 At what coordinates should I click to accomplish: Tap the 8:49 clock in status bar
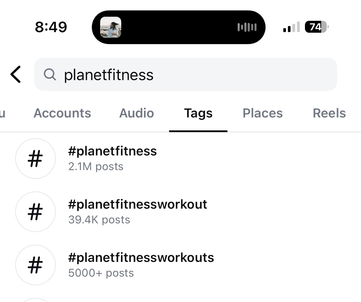(51, 27)
